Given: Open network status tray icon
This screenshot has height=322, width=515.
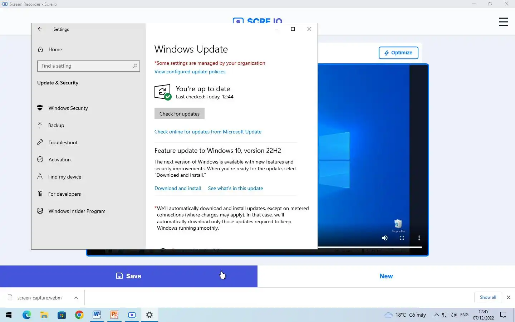Looking at the screenshot, I should click(x=445, y=315).
